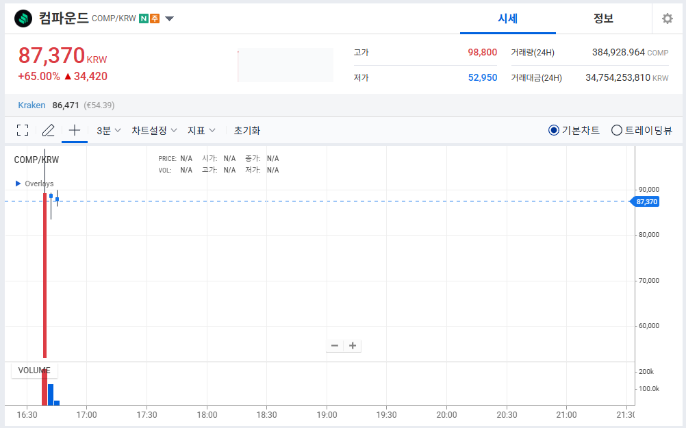Switch to the 정보 tab

click(x=603, y=18)
